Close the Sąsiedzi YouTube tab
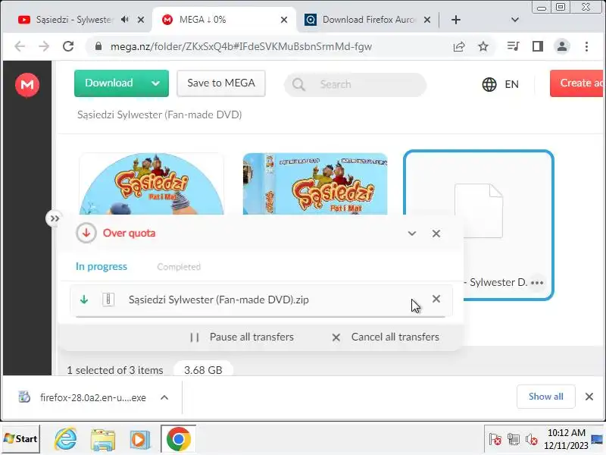 click(141, 20)
